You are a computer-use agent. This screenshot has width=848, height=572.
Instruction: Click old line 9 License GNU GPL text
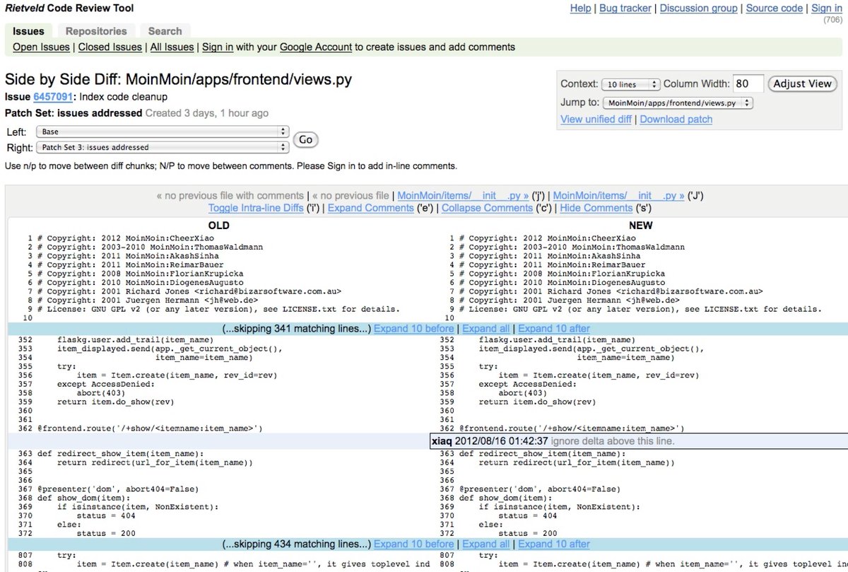[218, 309]
